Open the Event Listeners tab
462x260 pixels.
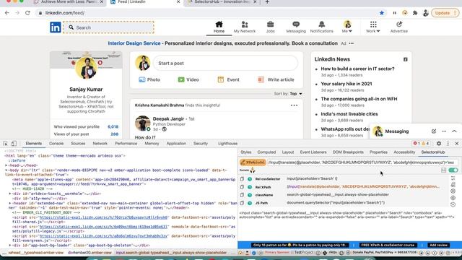tap(313, 152)
